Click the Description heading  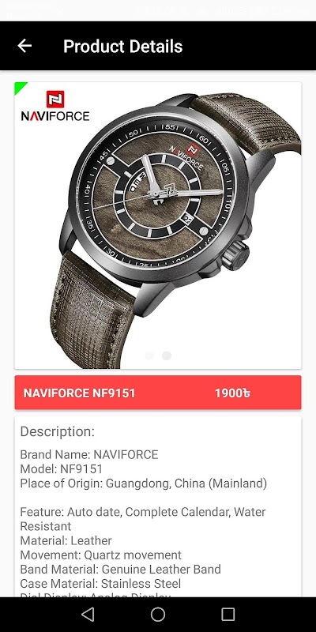pyautogui.click(x=57, y=431)
